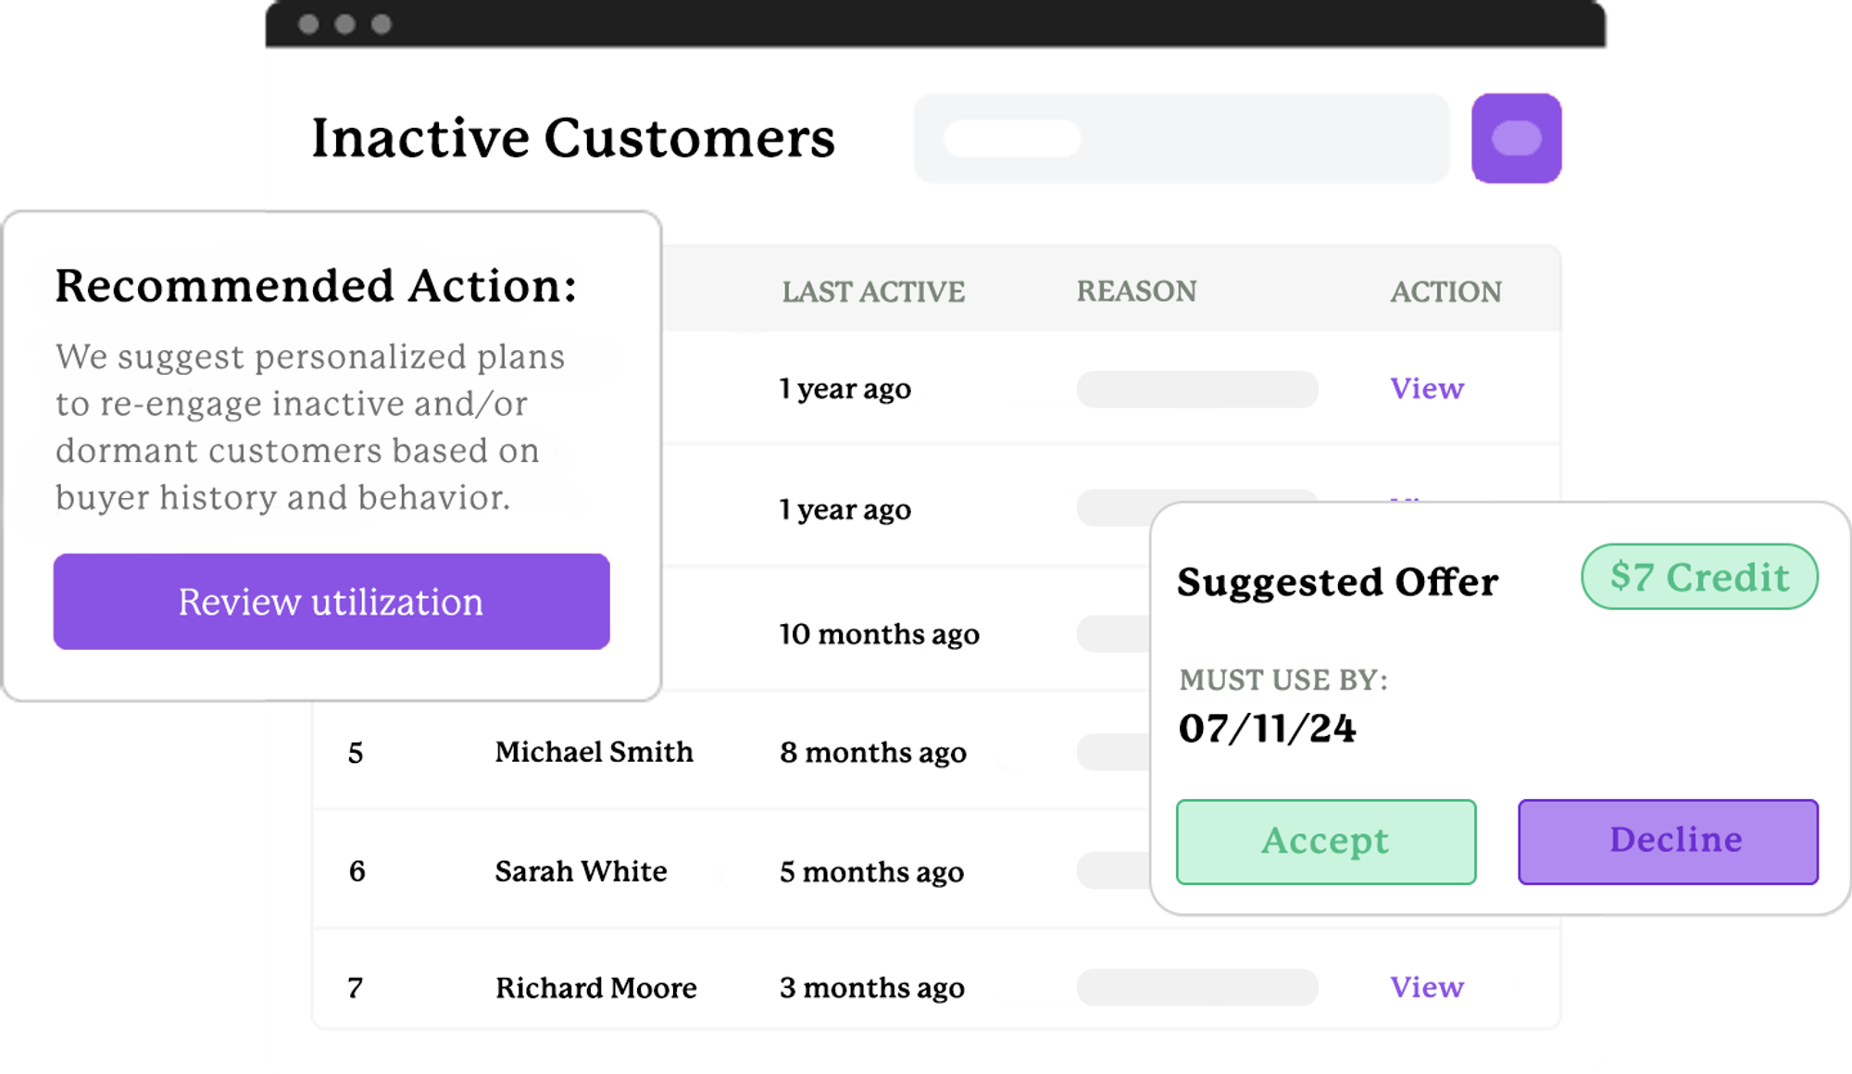Click the REASON column header
The width and height of the screenshot is (1852, 1074).
pyautogui.click(x=1136, y=292)
